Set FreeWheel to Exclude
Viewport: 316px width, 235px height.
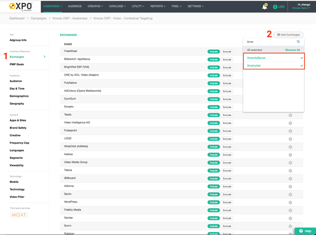[227, 51]
